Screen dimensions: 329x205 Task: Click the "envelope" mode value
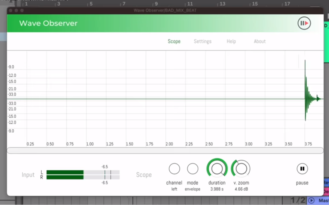(x=193, y=189)
